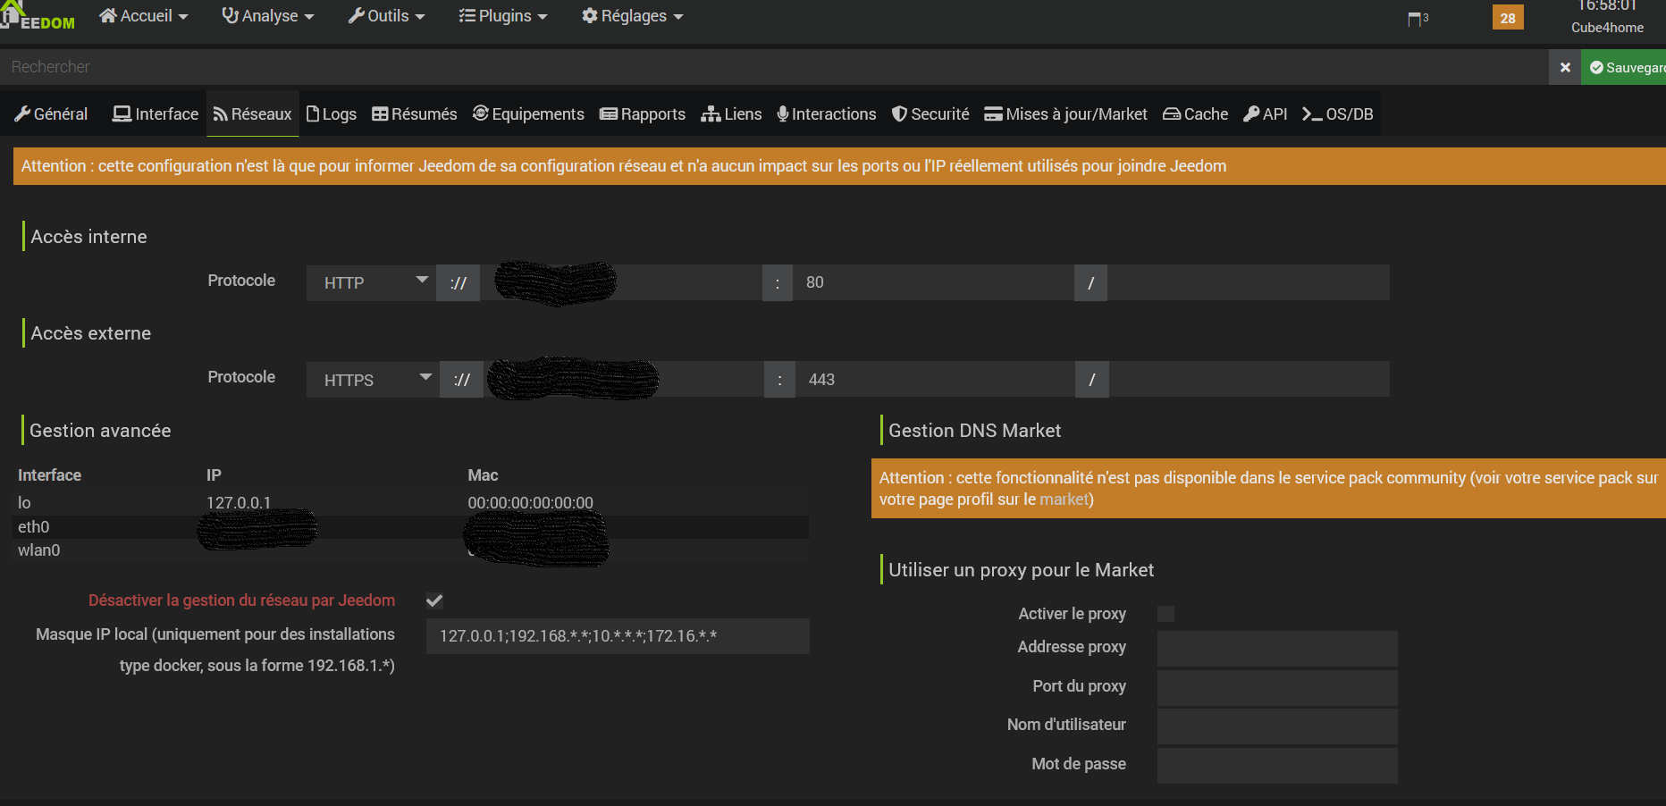Click the Accès externe section heading

coord(90,333)
